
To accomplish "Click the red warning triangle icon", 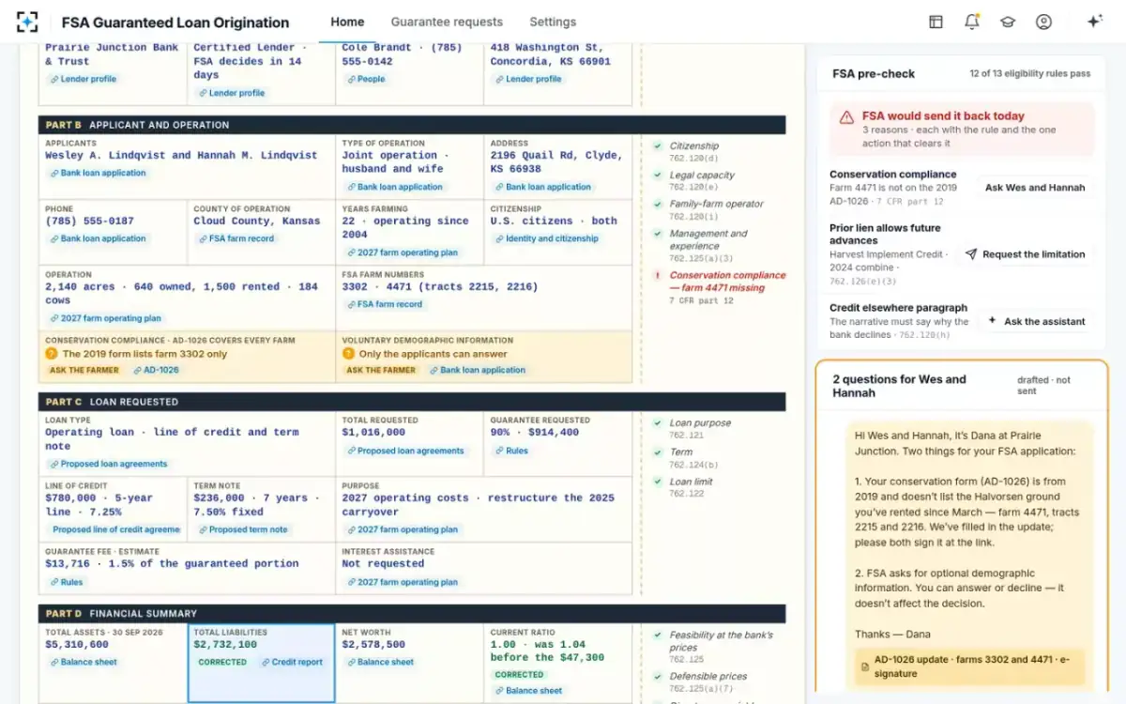I will coord(846,117).
